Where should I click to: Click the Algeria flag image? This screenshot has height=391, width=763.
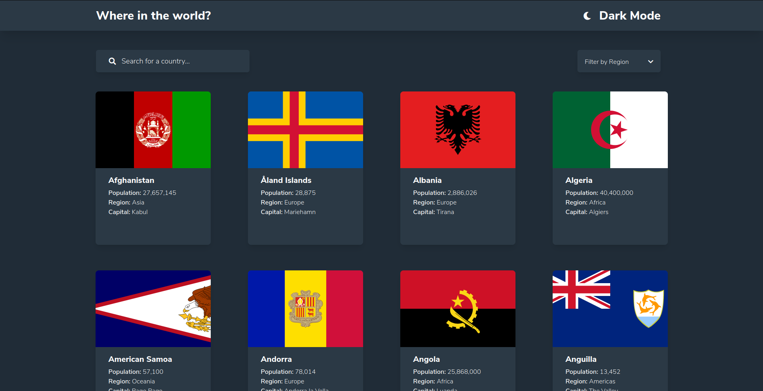(x=610, y=130)
